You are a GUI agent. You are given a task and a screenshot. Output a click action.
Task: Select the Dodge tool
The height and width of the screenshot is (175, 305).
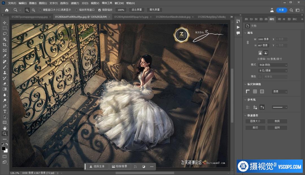5,100
